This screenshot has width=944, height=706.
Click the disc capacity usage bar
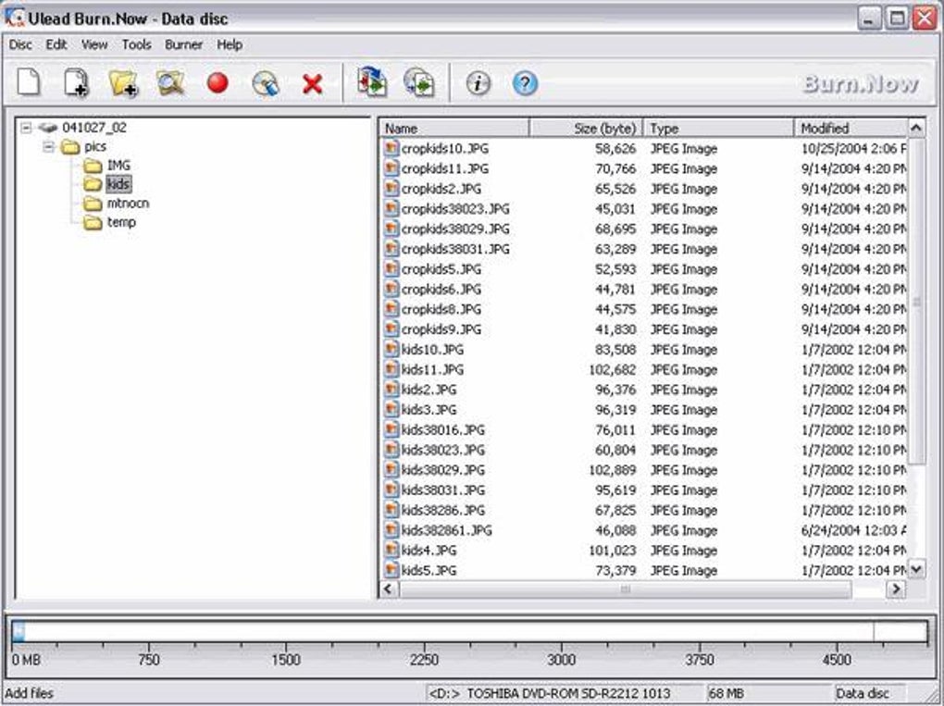[469, 631]
